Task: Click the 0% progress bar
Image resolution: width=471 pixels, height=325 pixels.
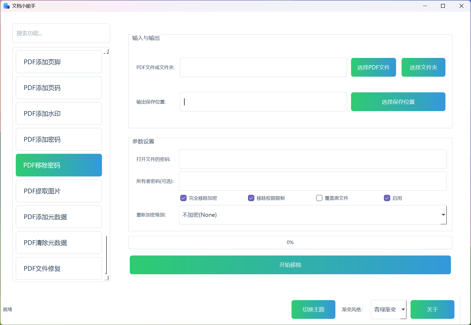Action: tap(290, 243)
